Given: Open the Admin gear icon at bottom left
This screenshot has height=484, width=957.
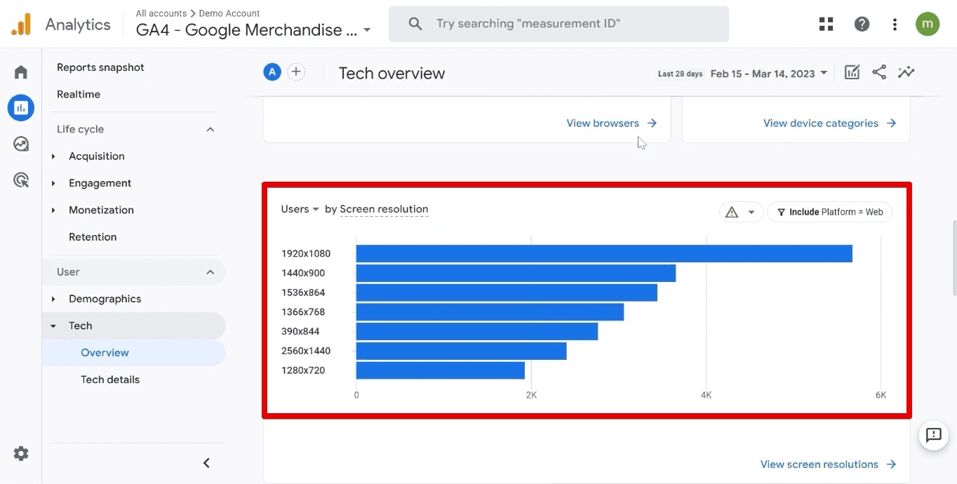Looking at the screenshot, I should (20, 453).
